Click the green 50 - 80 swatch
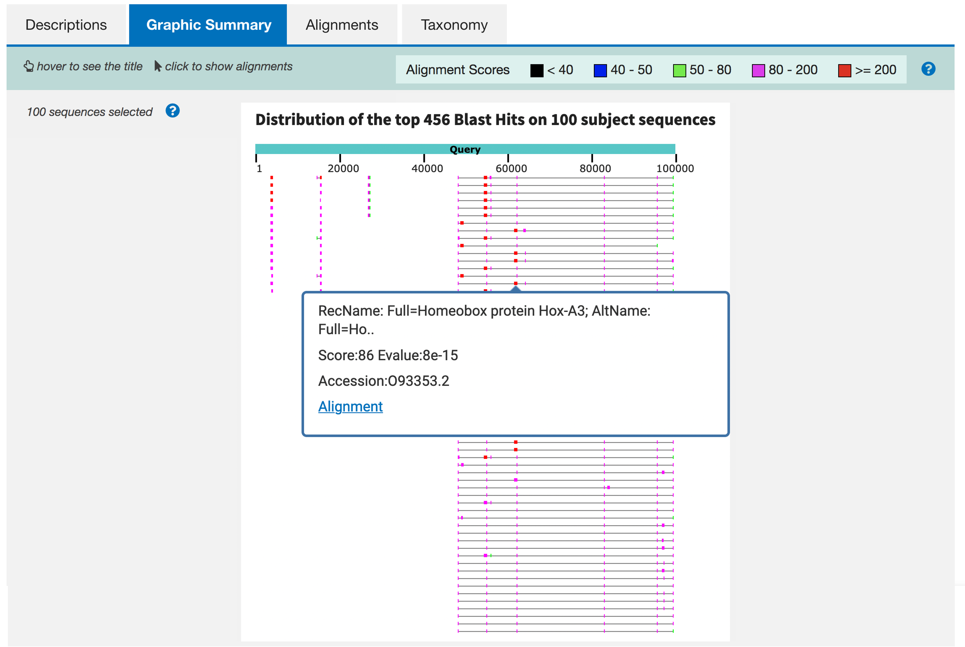Image resolution: width=965 pixels, height=647 pixels. pos(679,70)
